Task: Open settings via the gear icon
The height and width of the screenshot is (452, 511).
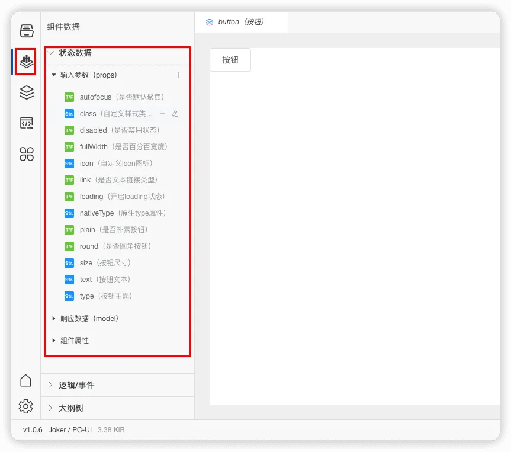Action: [25, 406]
